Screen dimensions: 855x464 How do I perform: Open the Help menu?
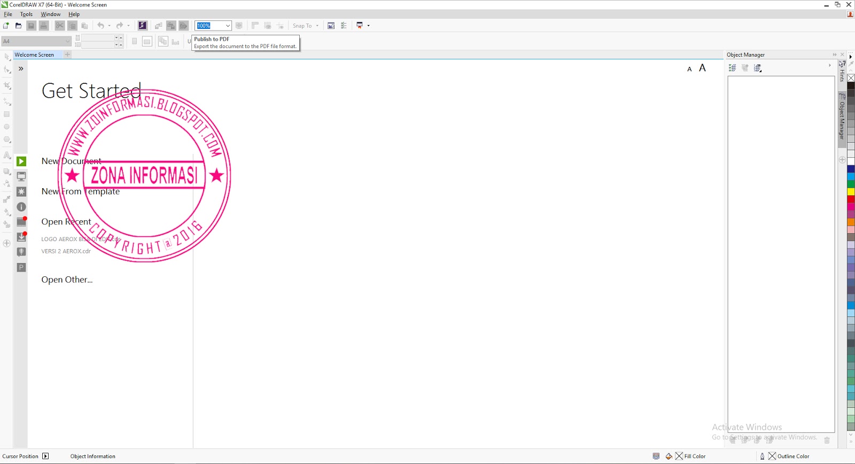click(74, 14)
